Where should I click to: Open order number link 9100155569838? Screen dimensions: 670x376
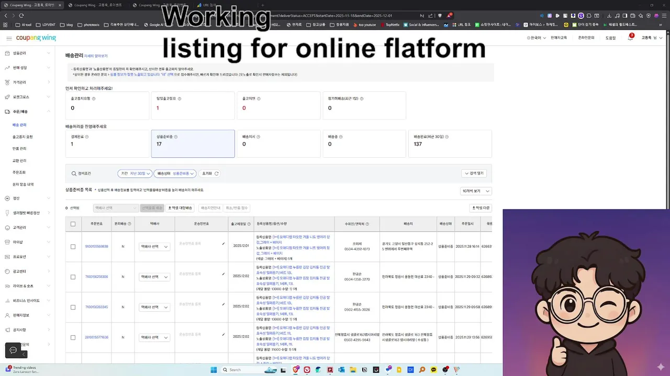[97, 246]
